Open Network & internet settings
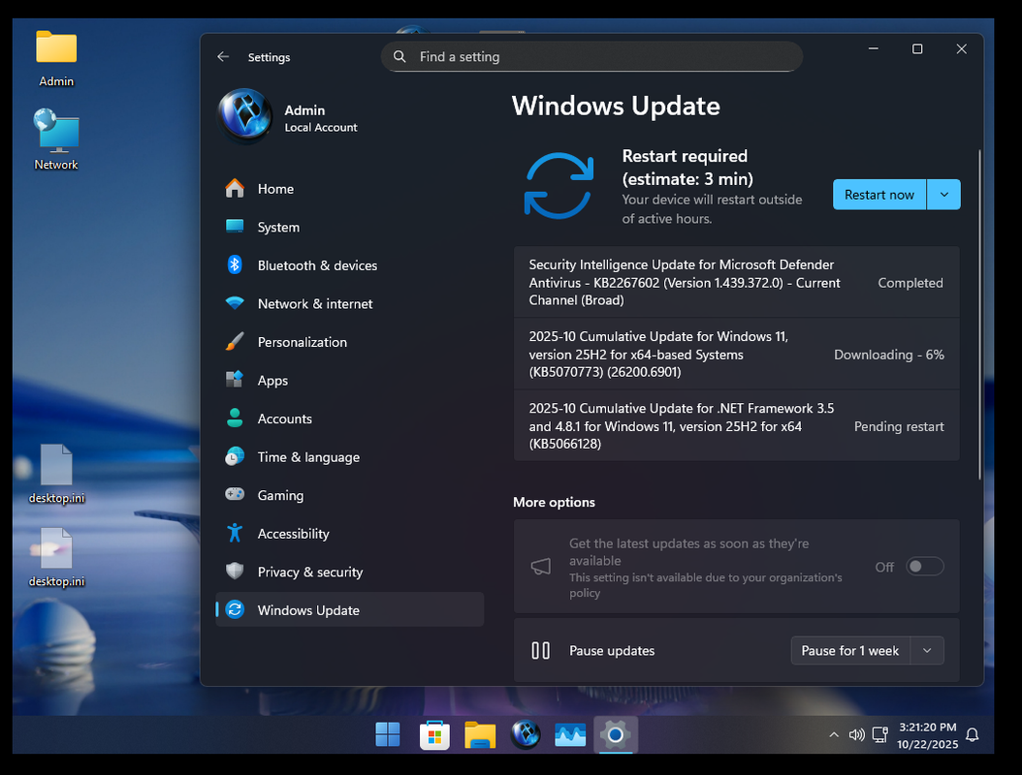This screenshot has width=1022, height=775. coord(349,303)
